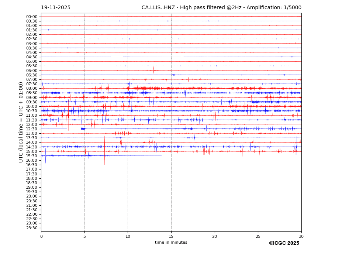Screen dimensions: 342x257
Task: Select the 12:30 row label
Action: pos(32,129)
